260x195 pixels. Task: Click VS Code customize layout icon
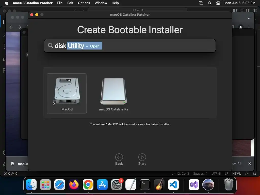[x=255, y=10]
